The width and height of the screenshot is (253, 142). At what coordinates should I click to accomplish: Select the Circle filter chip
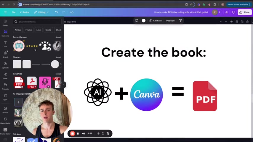pos(48,30)
